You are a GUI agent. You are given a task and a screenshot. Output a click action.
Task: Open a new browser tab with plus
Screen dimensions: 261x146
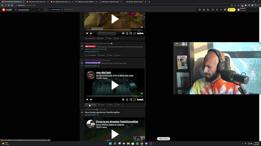[149, 2]
